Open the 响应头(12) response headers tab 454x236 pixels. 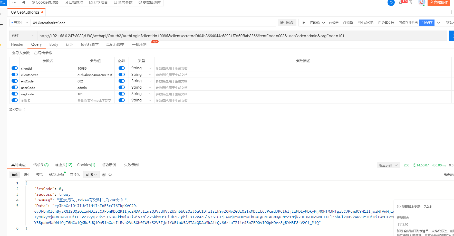[63, 165]
